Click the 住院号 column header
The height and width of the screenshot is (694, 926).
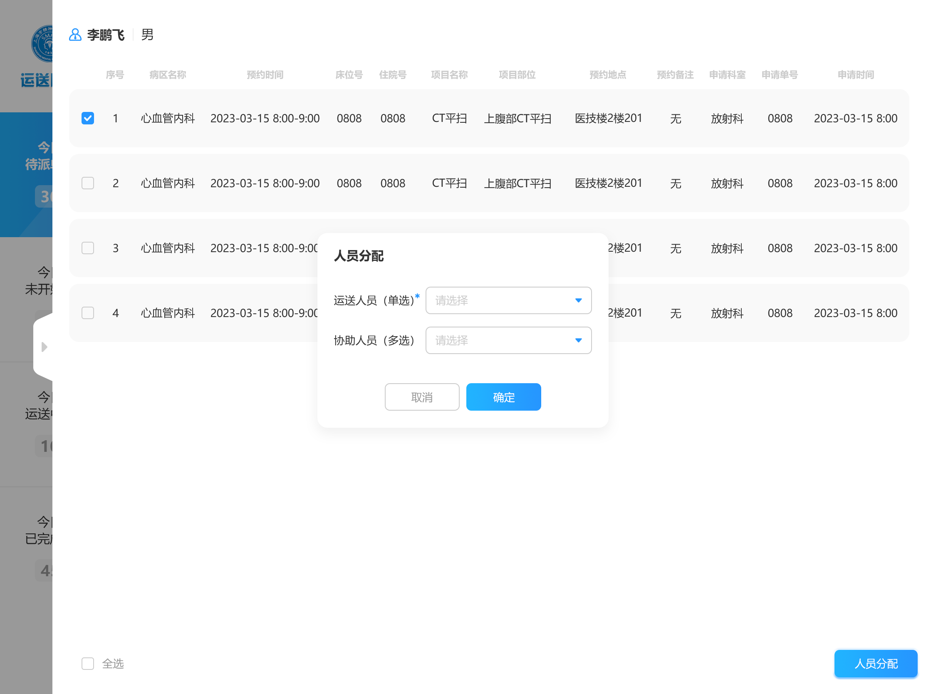pos(393,75)
